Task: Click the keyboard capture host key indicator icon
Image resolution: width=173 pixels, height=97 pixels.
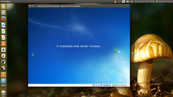Action: point(116,85)
